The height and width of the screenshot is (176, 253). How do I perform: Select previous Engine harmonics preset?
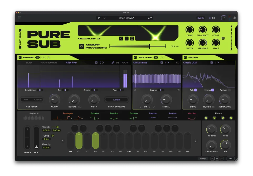tap(100, 63)
